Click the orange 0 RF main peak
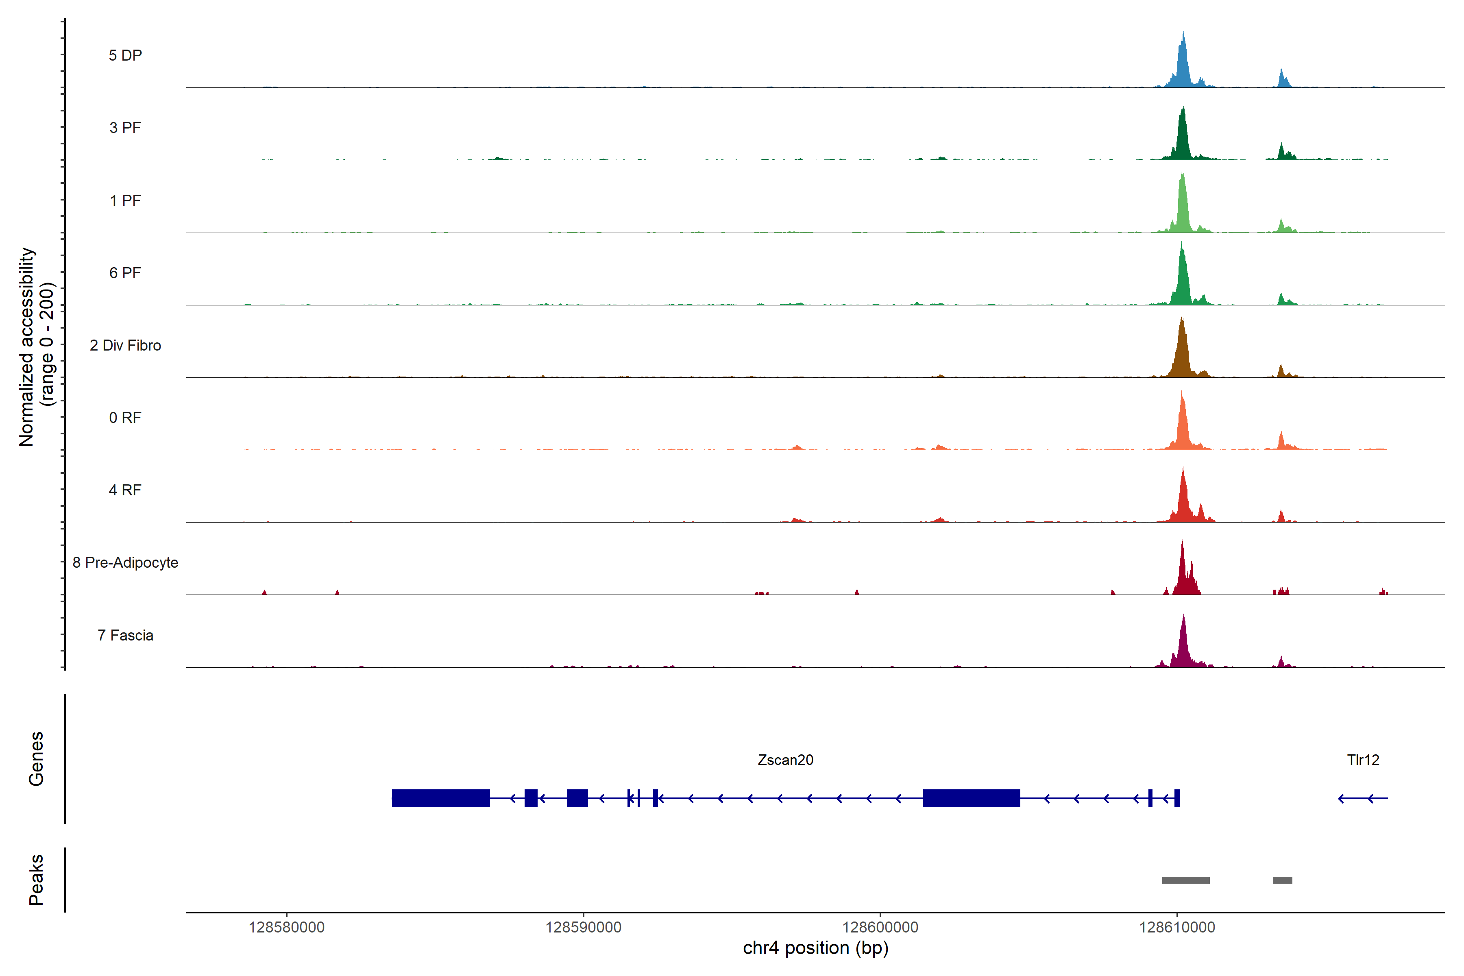Image resolution: width=1464 pixels, height=976 pixels. click(x=1183, y=426)
